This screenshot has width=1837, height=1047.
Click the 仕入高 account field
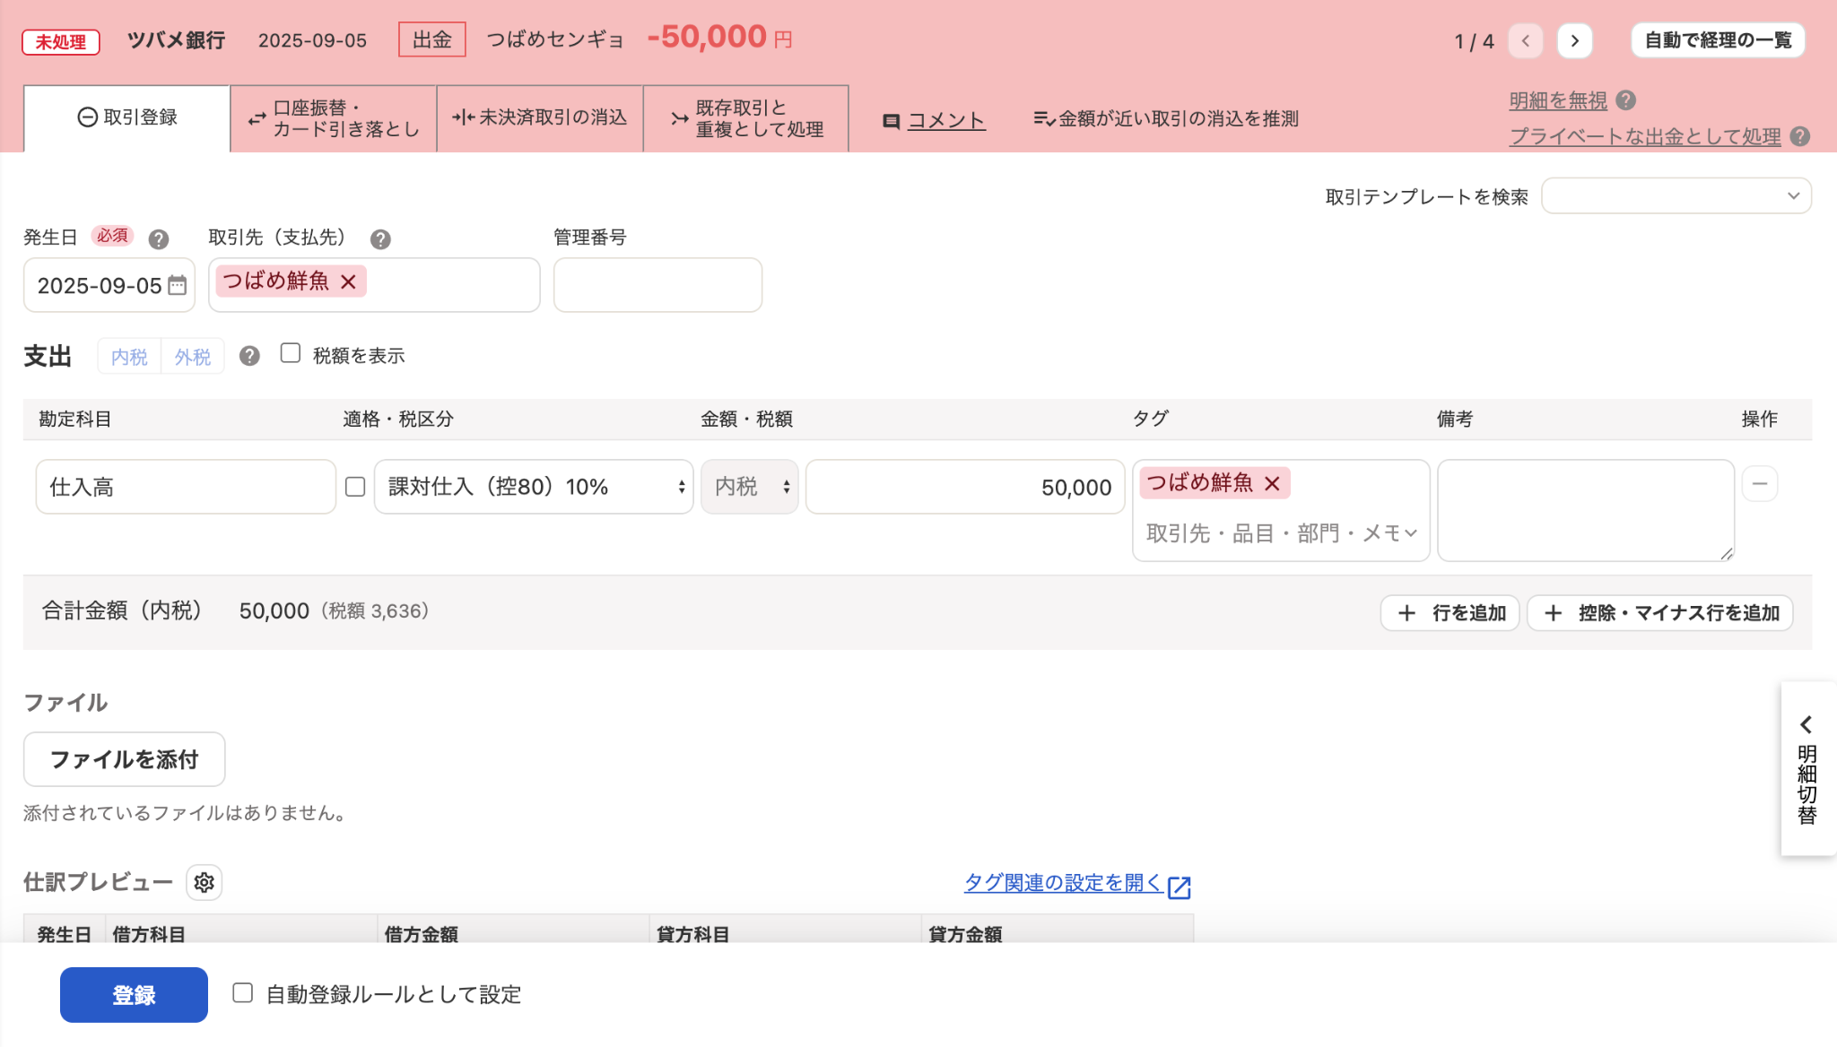pos(186,487)
